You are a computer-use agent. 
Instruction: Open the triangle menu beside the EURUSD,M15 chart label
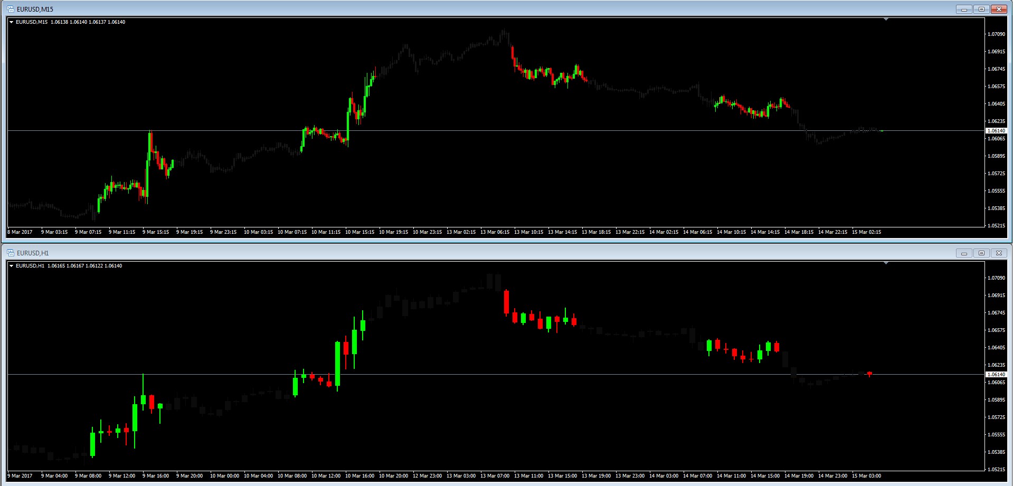click(x=12, y=22)
